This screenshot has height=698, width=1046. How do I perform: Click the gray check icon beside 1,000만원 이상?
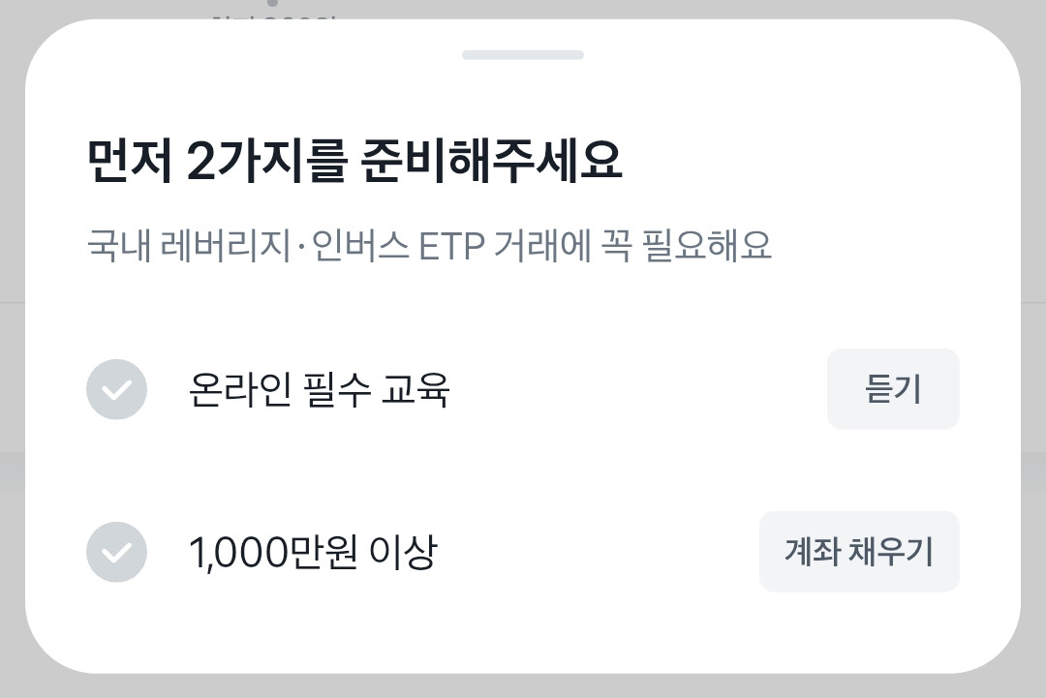click(x=116, y=553)
